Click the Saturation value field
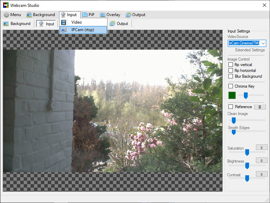Viewport: 270px width, 203px height. [261, 148]
